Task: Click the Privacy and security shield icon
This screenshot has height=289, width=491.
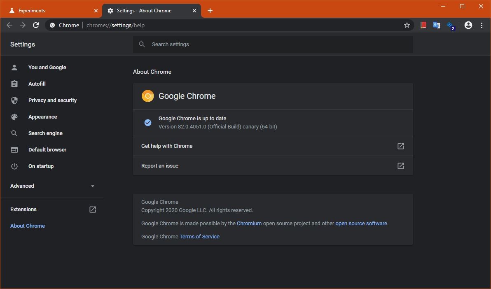Action: 14,100
